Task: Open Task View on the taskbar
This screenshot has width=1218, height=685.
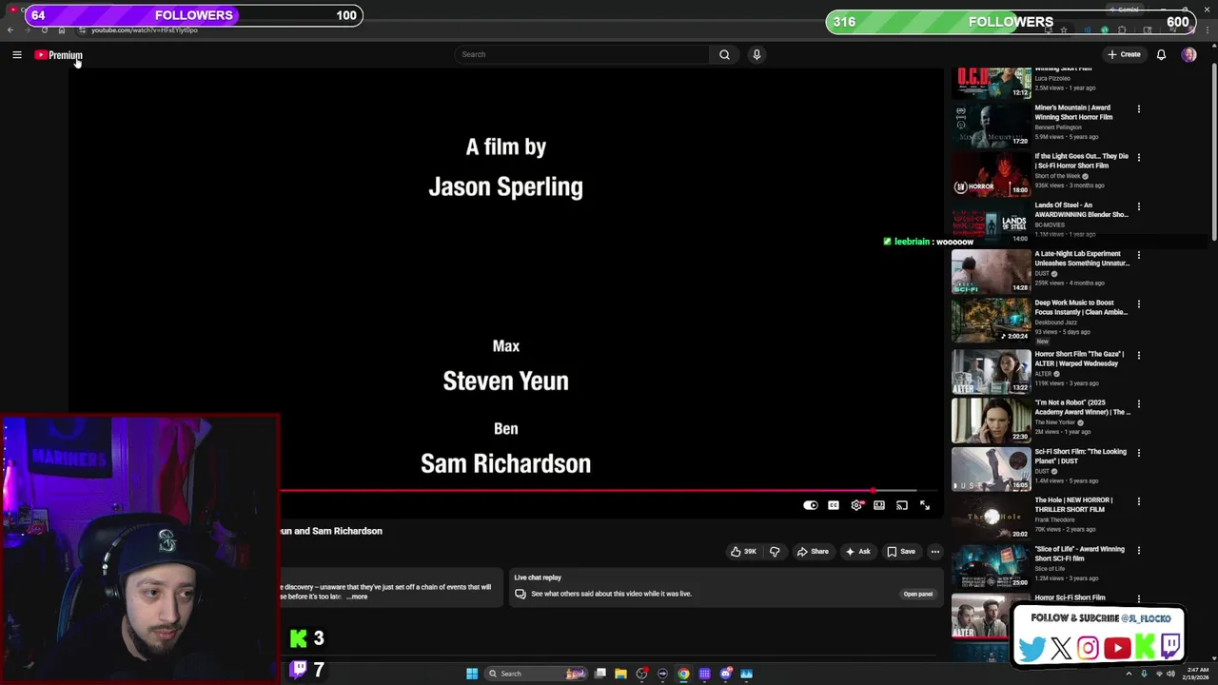Action: point(600,674)
